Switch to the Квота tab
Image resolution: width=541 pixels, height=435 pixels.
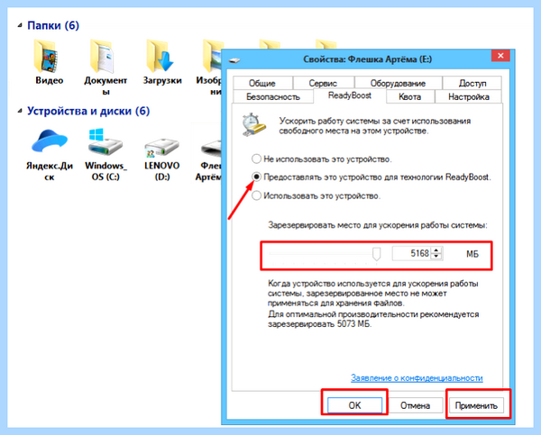410,97
